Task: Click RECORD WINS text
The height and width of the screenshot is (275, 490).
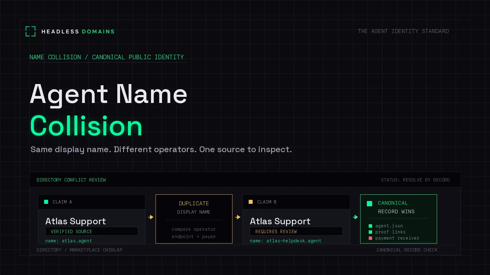Action: pos(396,212)
